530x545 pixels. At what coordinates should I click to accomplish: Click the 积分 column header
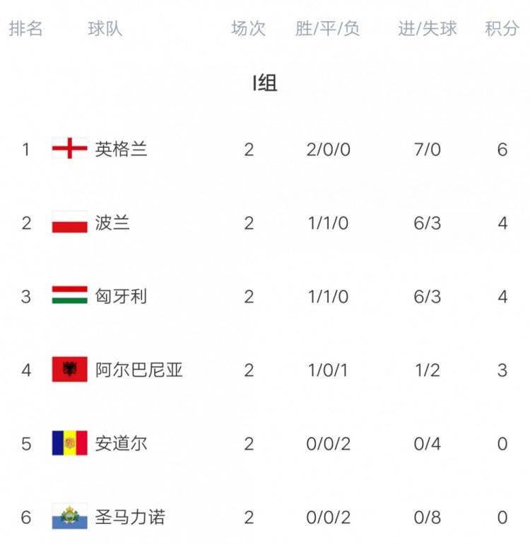pos(502,28)
